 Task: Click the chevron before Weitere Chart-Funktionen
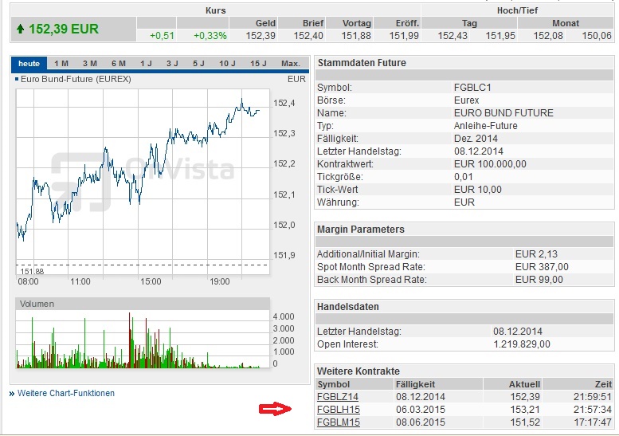pyautogui.click(x=12, y=394)
